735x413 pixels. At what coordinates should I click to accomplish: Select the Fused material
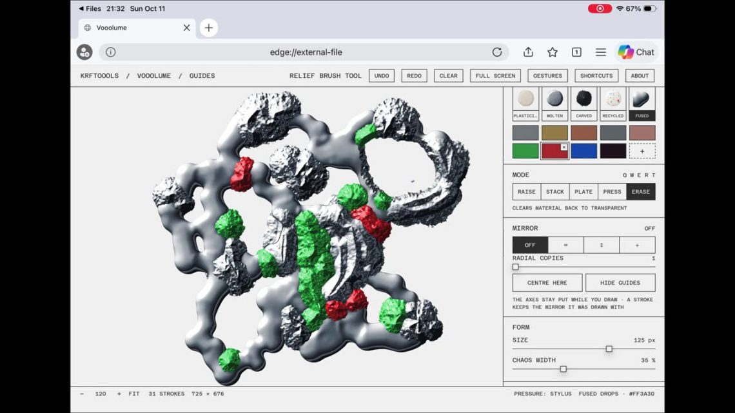pyautogui.click(x=642, y=104)
